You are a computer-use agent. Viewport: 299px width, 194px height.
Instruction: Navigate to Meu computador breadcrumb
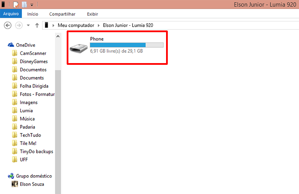click(76, 25)
